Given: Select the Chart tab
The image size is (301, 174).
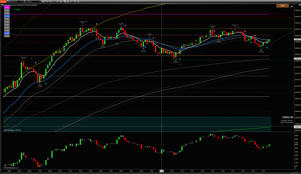Looking at the screenshot, I should pyautogui.click(x=3, y=2).
